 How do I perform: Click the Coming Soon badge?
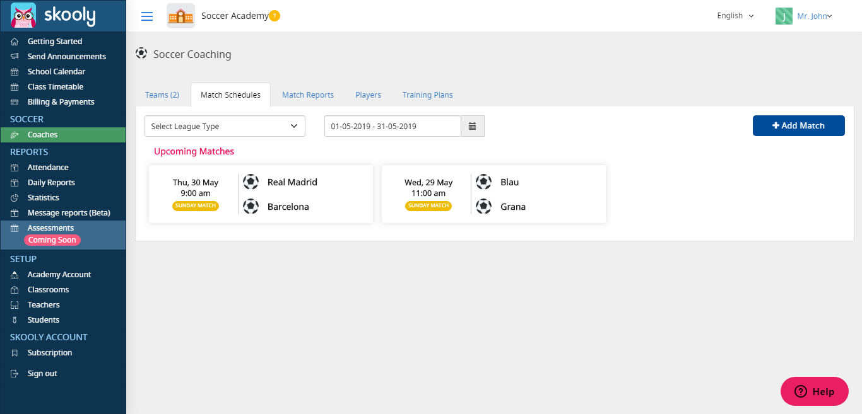coord(52,240)
